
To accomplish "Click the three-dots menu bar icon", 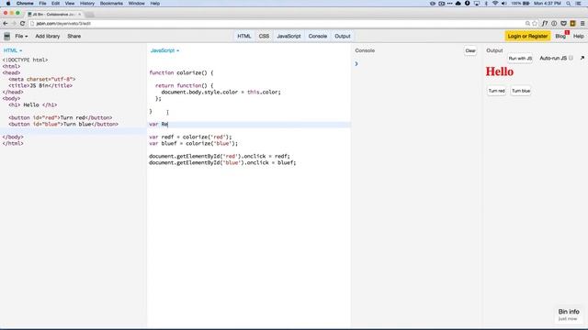I will pyautogui.click(x=449, y=4).
